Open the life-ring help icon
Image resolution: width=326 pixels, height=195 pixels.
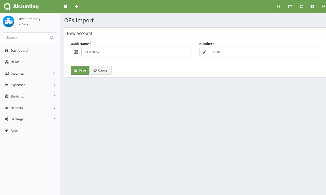pyautogui.click(x=312, y=6)
